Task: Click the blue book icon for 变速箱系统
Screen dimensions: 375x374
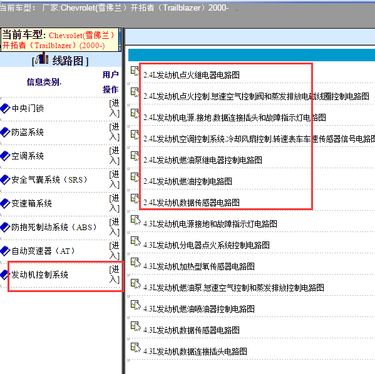Action: tap(5, 204)
